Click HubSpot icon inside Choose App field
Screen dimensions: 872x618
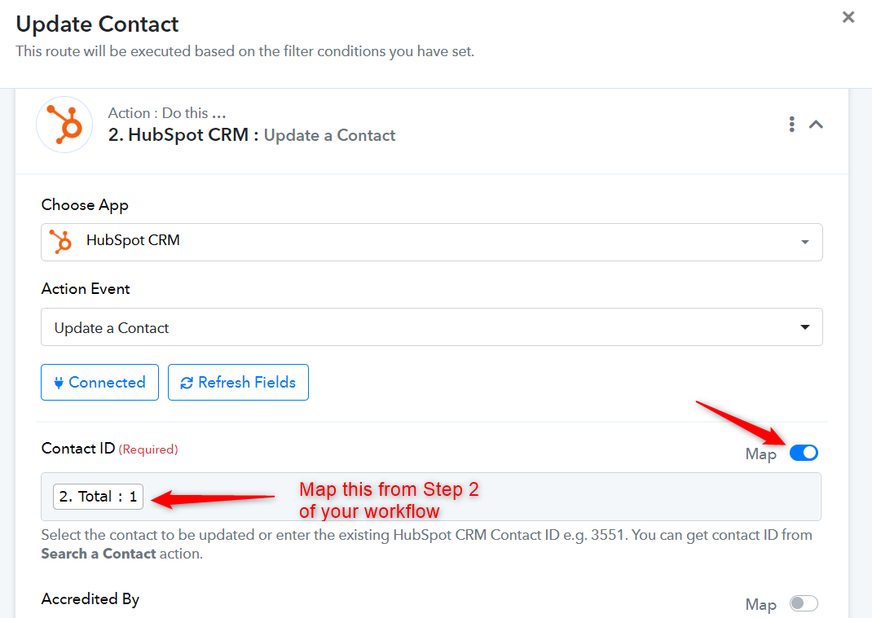pos(60,241)
